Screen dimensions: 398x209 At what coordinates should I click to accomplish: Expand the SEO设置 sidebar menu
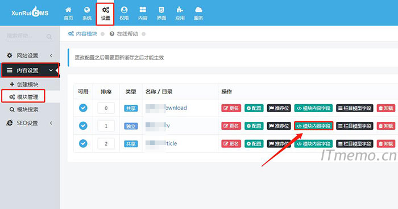pos(30,123)
